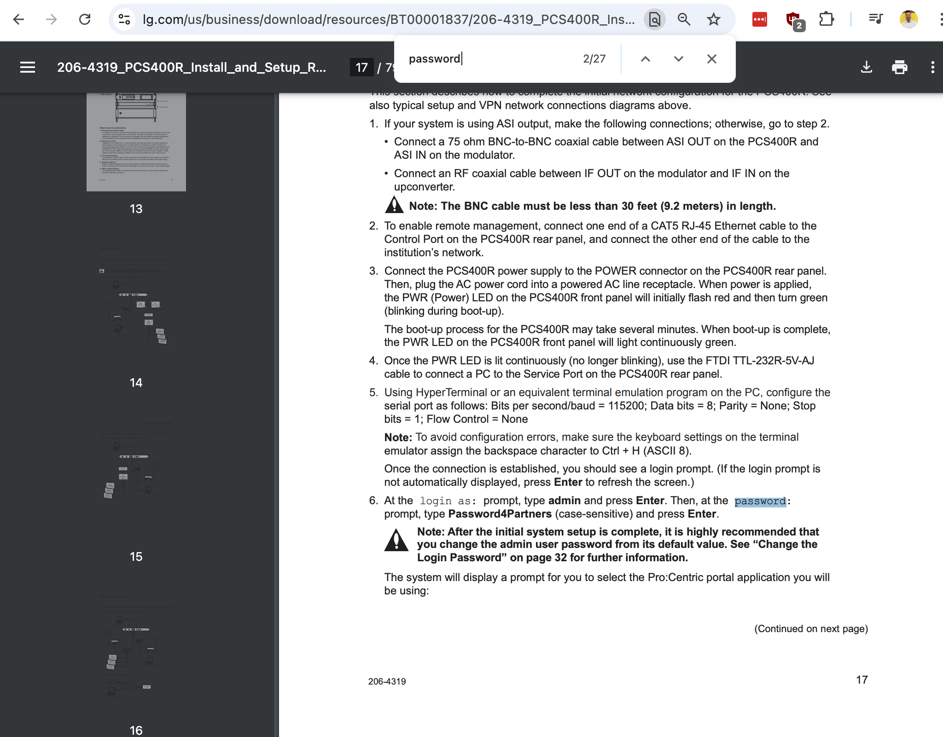Click the highlighted 'password' search match
This screenshot has width=943, height=737.
click(x=760, y=501)
